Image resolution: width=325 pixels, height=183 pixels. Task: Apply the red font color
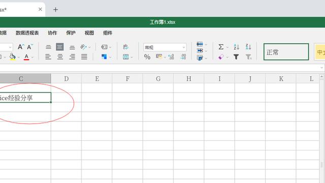26,57
